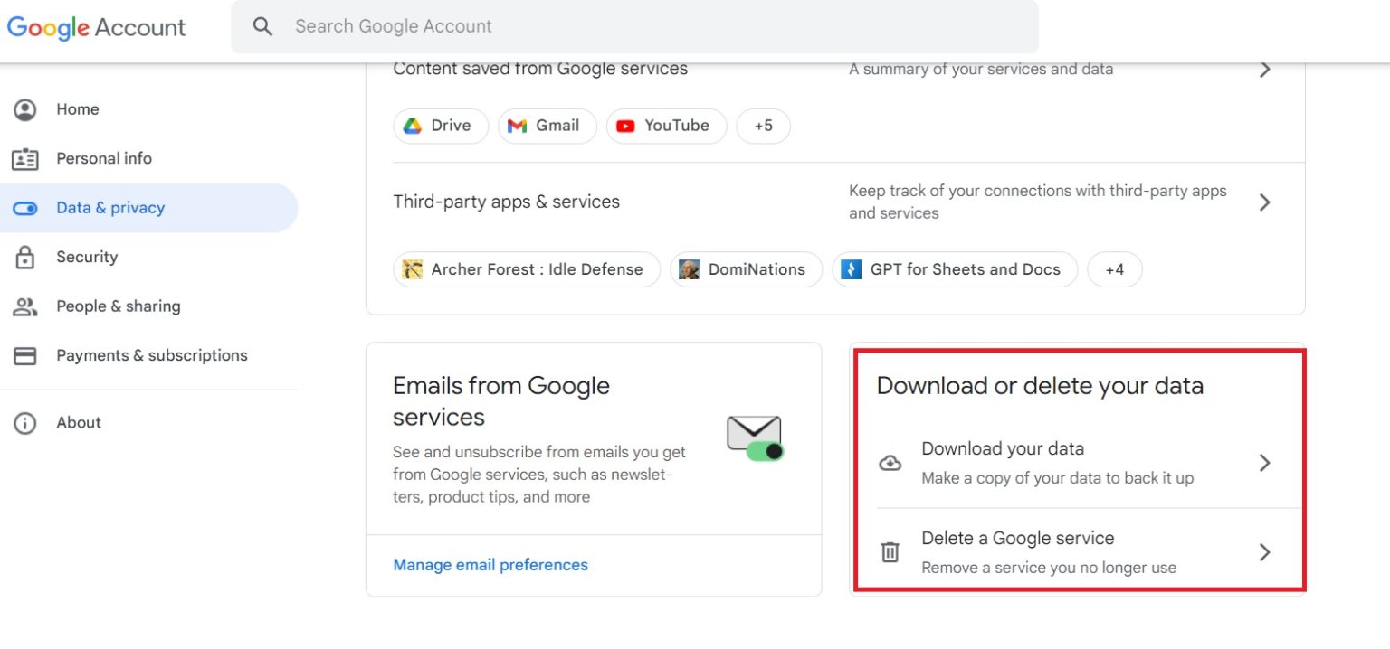Viewport: 1390px width, 649px height.
Task: Select the Payments & subscriptions card icon
Action: [x=26, y=355]
